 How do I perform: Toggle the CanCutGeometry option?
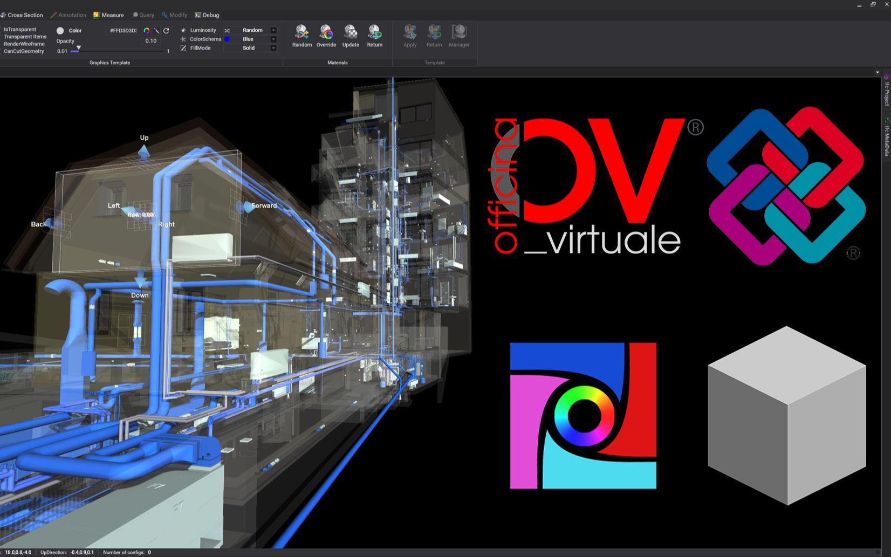click(24, 51)
